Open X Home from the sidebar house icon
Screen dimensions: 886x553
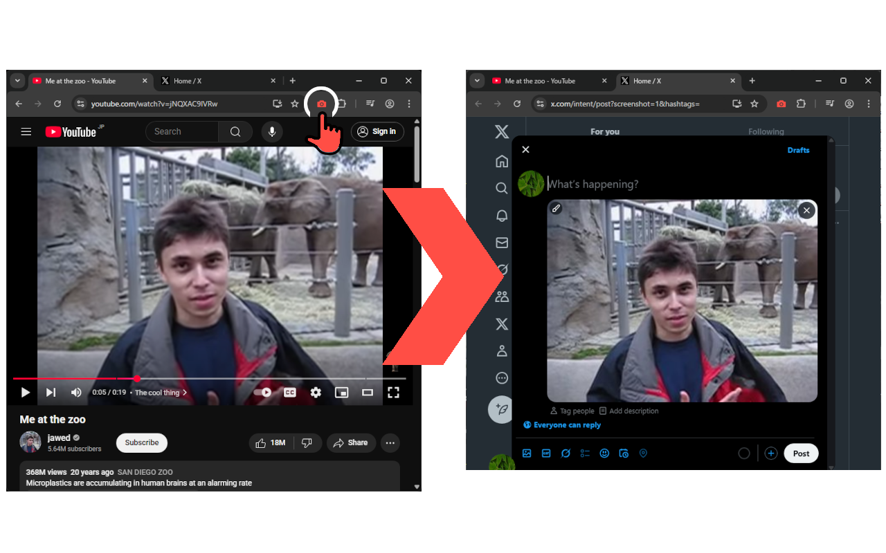click(x=502, y=161)
